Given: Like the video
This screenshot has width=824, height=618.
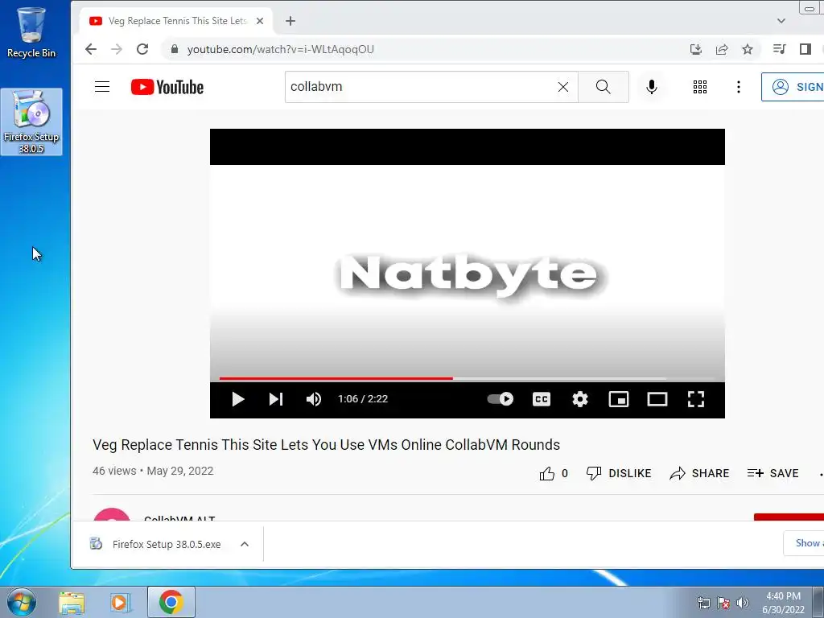Looking at the screenshot, I should (x=554, y=473).
